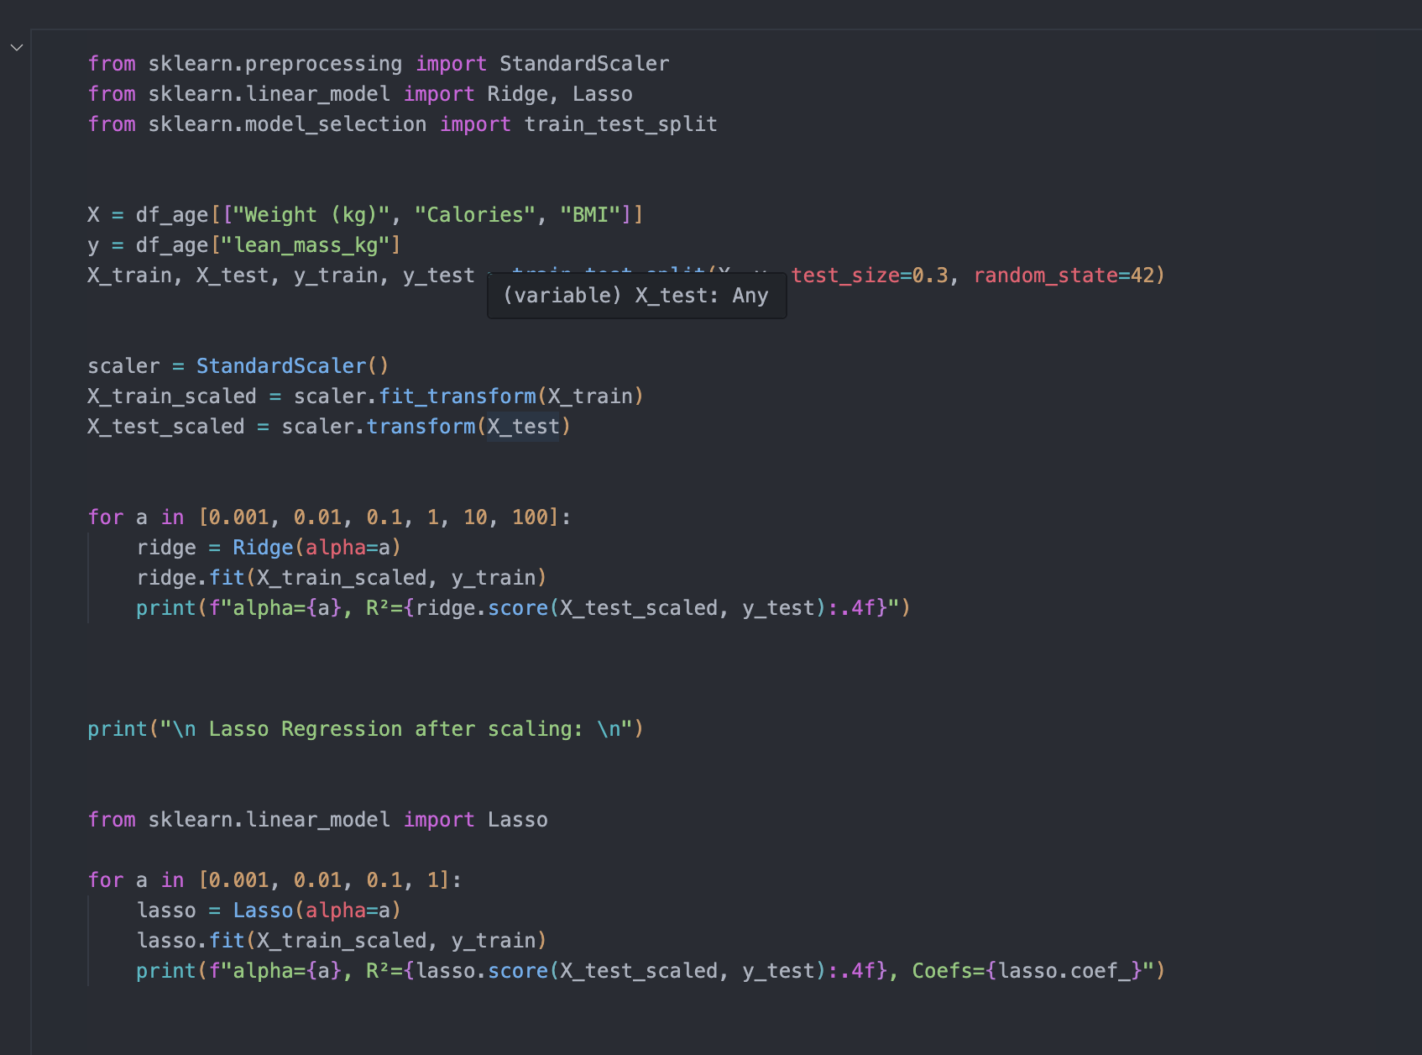Click the "lean_mass_kg" string in y assignment
1422x1055 pixels.
coord(306,245)
